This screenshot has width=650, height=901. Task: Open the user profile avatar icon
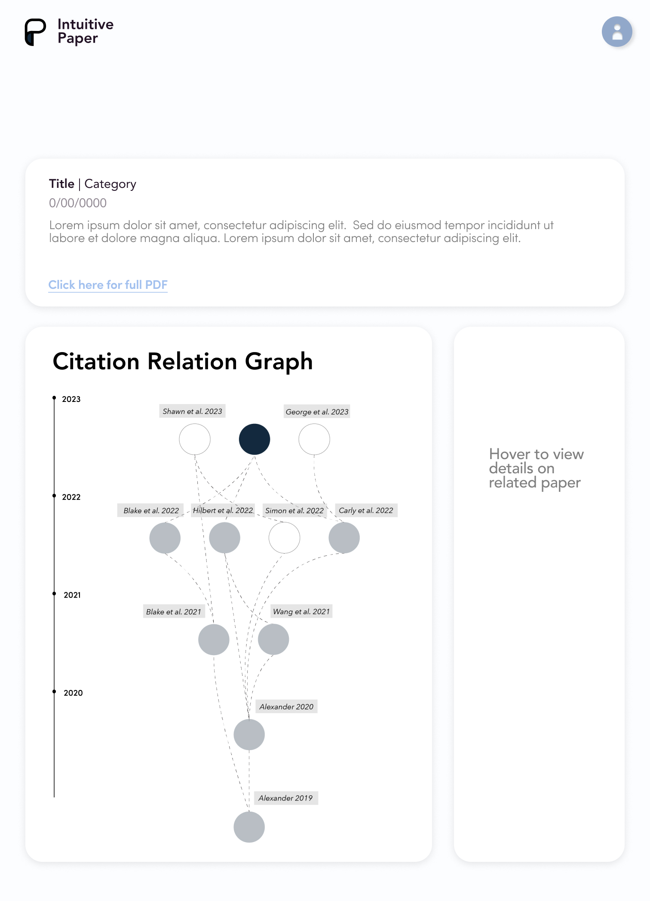point(617,32)
